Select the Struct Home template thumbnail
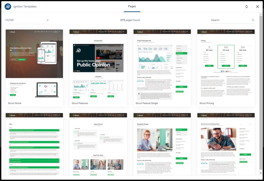The image size is (264, 181). click(x=34, y=65)
